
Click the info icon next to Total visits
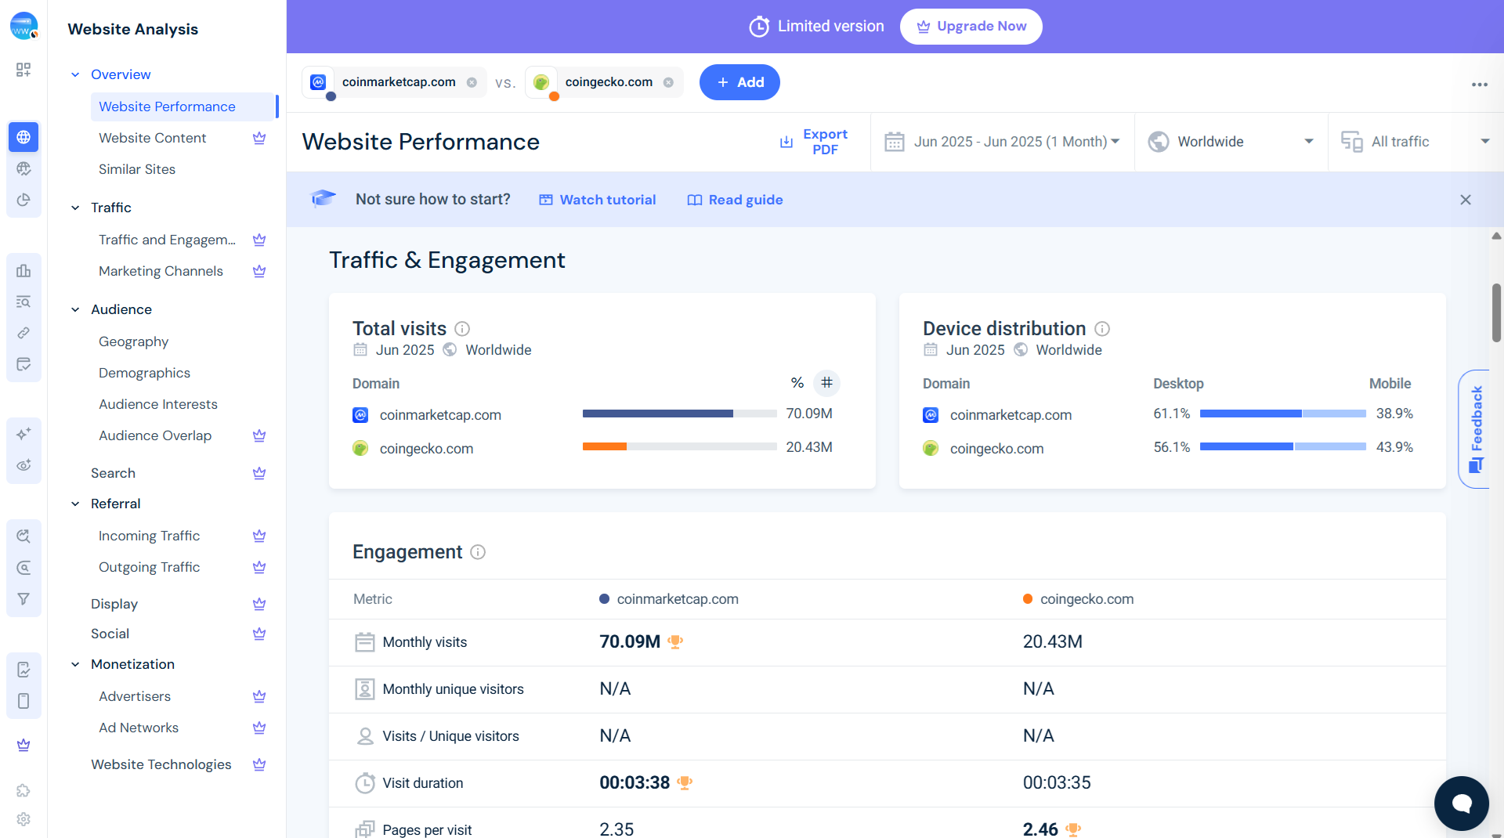pyautogui.click(x=462, y=329)
